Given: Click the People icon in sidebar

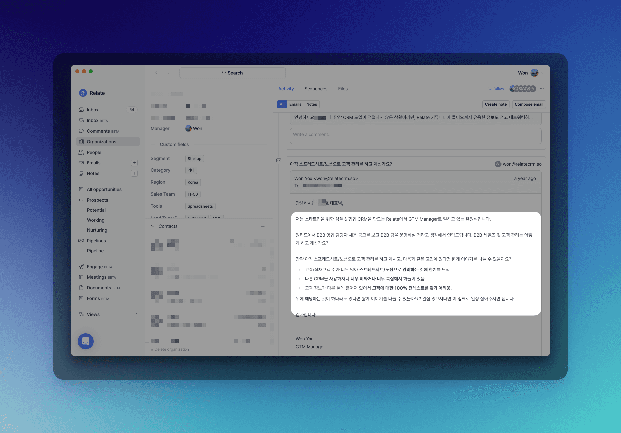Looking at the screenshot, I should [x=81, y=152].
